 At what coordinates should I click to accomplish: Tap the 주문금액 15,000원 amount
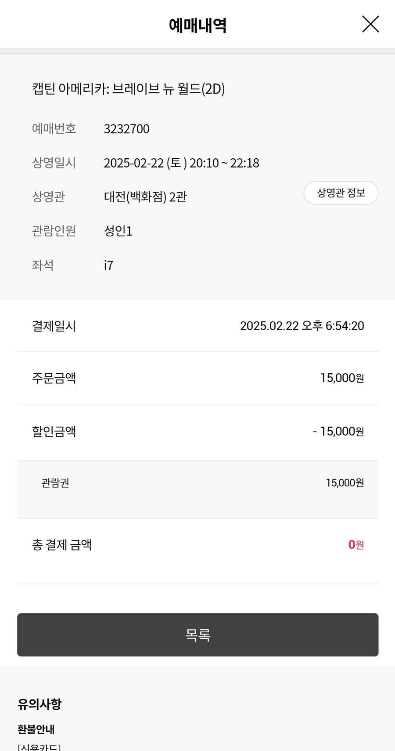click(x=342, y=378)
